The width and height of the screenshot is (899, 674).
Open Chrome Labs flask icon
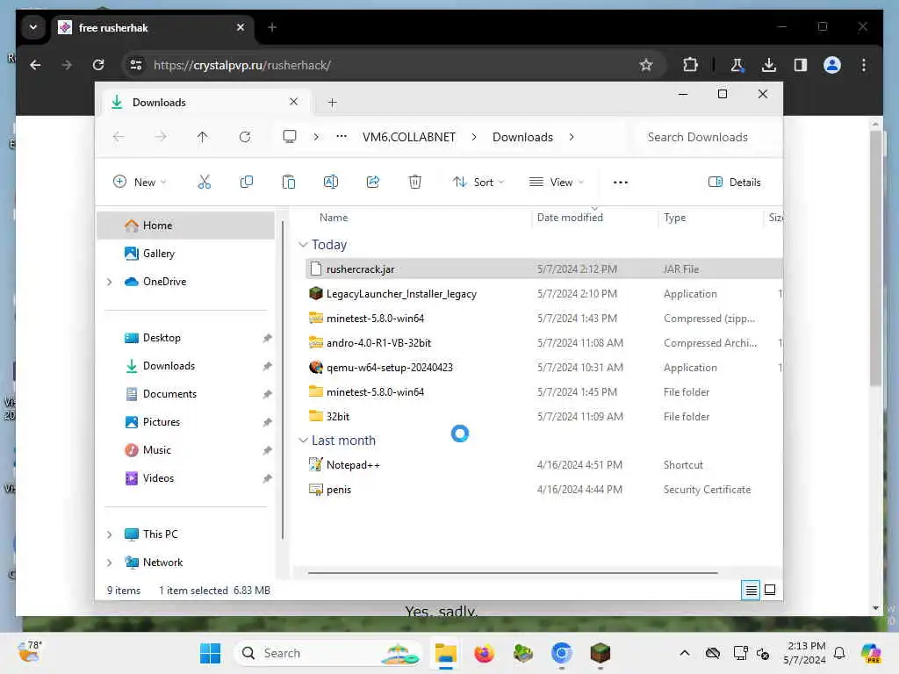(x=737, y=65)
